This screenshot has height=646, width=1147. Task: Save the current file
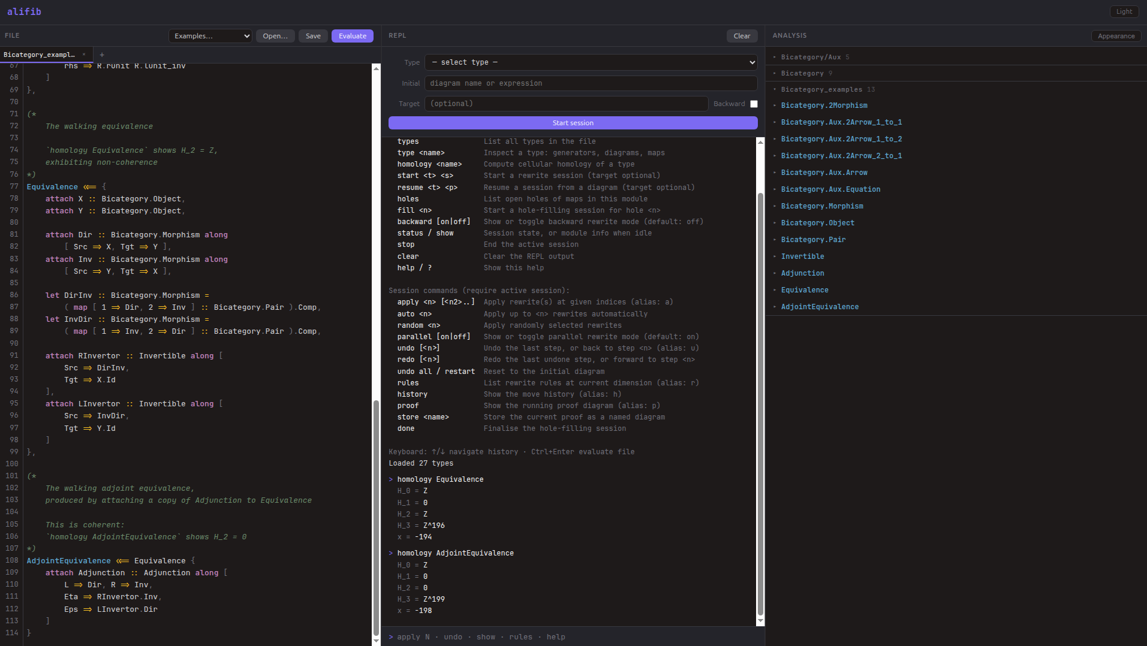coord(313,36)
